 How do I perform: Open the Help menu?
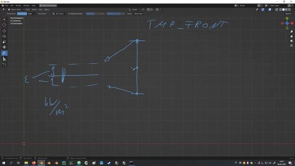34,6
